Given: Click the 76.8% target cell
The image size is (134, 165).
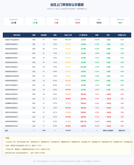Looking at the screenshot, I should 55,40.
